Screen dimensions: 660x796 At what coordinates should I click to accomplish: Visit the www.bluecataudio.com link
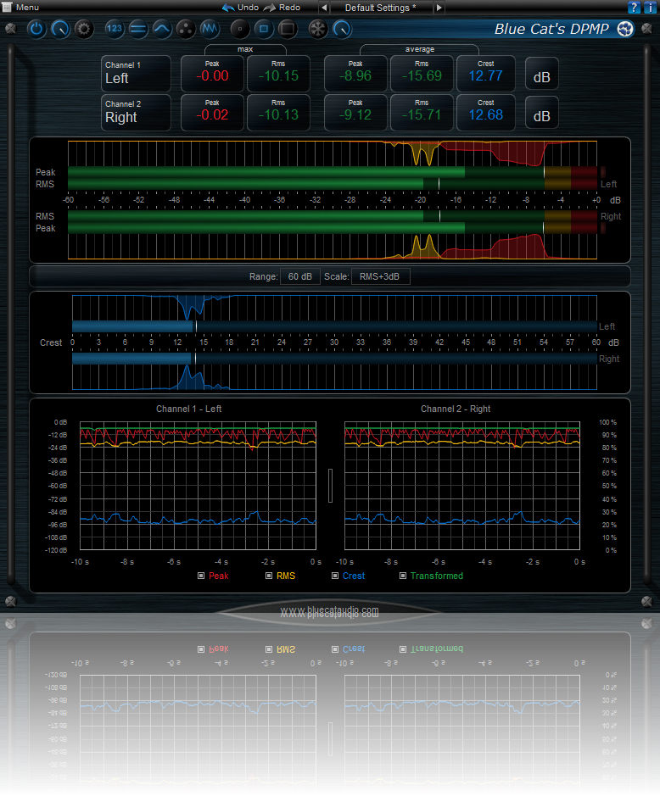(x=329, y=612)
